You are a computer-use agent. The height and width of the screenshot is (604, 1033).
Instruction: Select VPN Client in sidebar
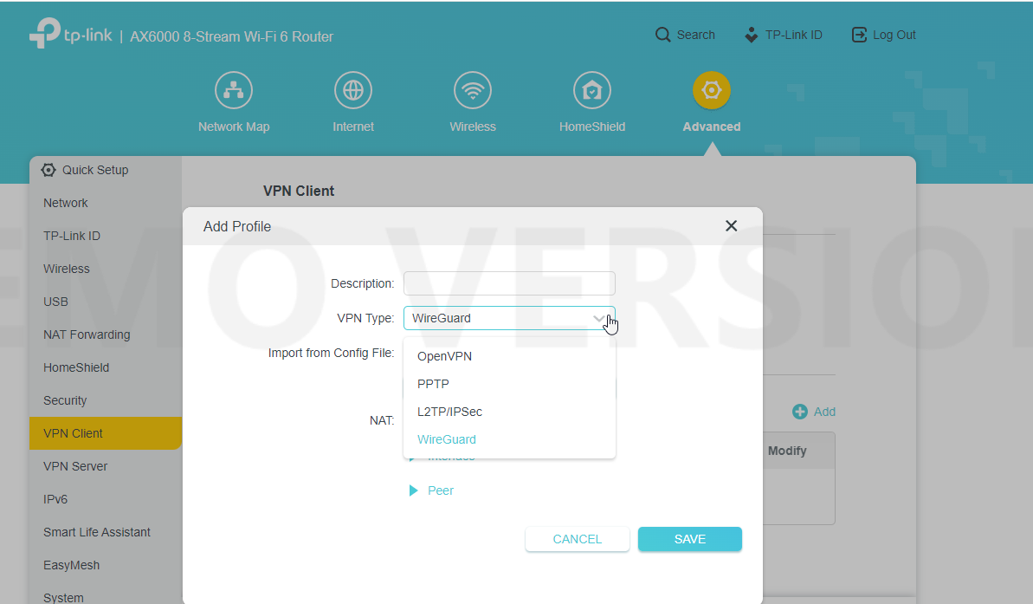pyautogui.click(x=106, y=433)
